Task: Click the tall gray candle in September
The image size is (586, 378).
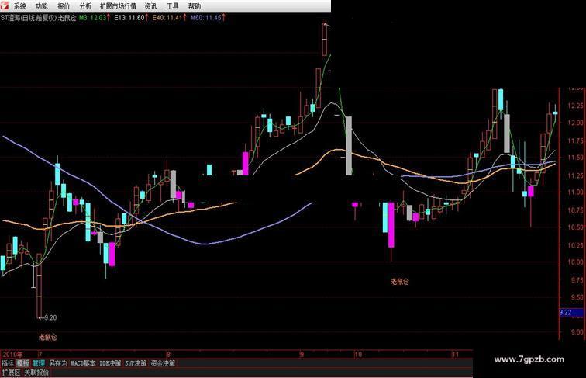Action: coord(349,146)
